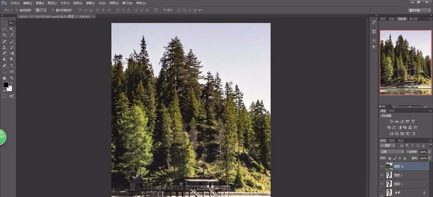
Task: Switch to the 直方图 panel tab
Action: [x=414, y=19]
